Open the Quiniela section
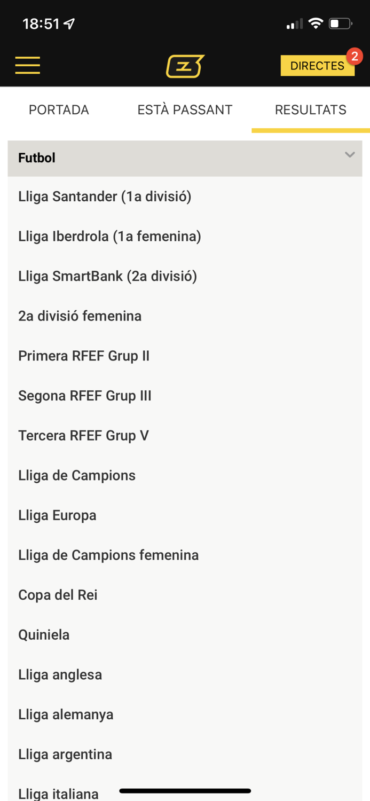 tap(43, 634)
